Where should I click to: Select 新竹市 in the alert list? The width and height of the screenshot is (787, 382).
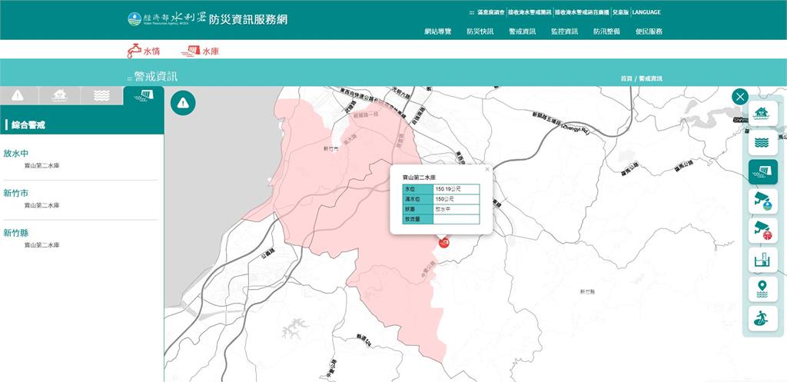pos(16,192)
